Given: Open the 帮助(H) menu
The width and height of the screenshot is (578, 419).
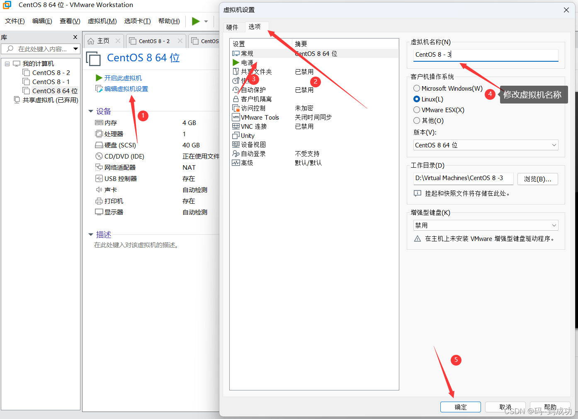Looking at the screenshot, I should pyautogui.click(x=169, y=21).
